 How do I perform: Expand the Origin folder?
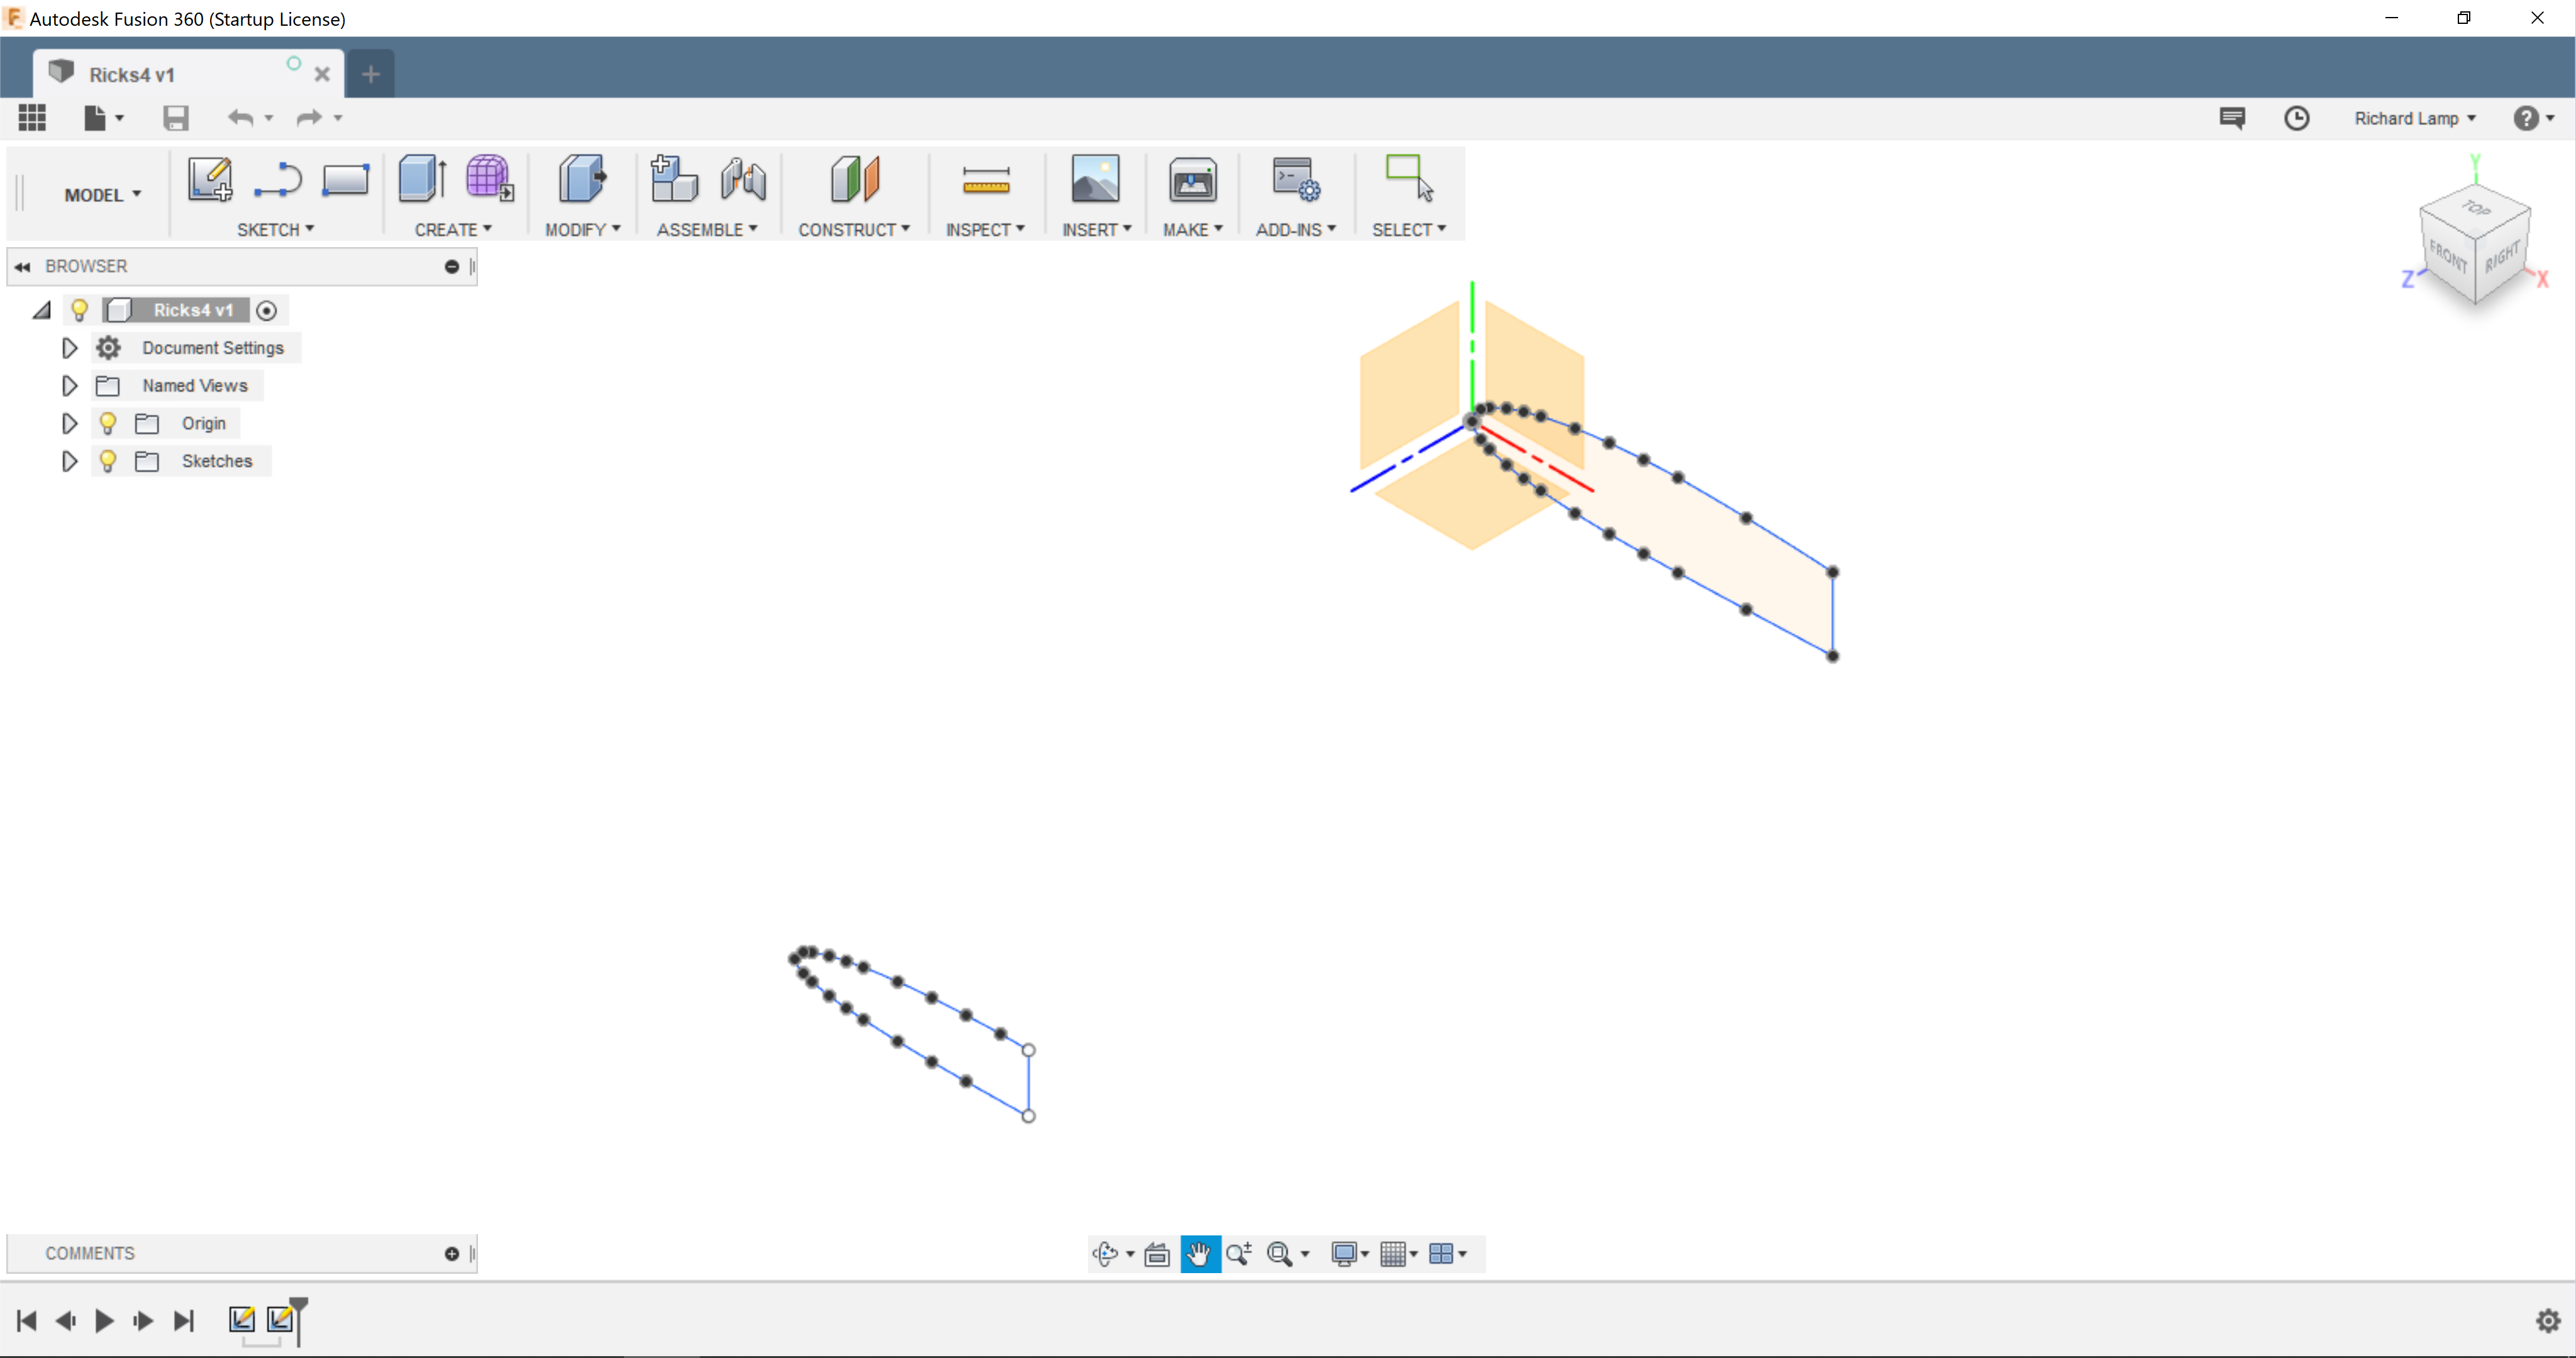69,424
